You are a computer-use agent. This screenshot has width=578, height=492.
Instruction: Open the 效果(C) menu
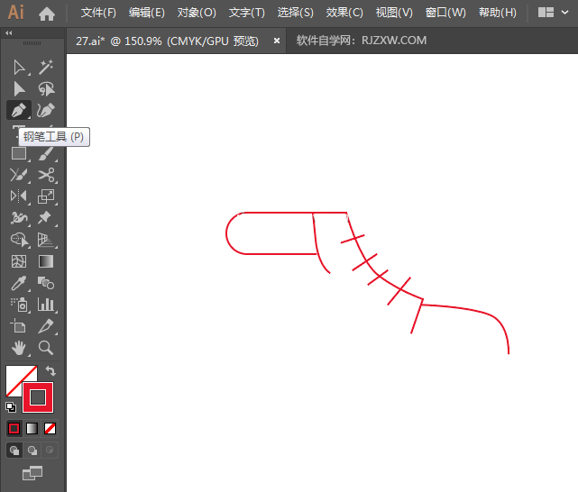pyautogui.click(x=344, y=13)
